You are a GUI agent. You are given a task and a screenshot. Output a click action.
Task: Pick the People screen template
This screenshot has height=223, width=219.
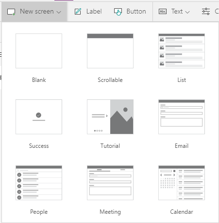pyautogui.click(x=39, y=183)
